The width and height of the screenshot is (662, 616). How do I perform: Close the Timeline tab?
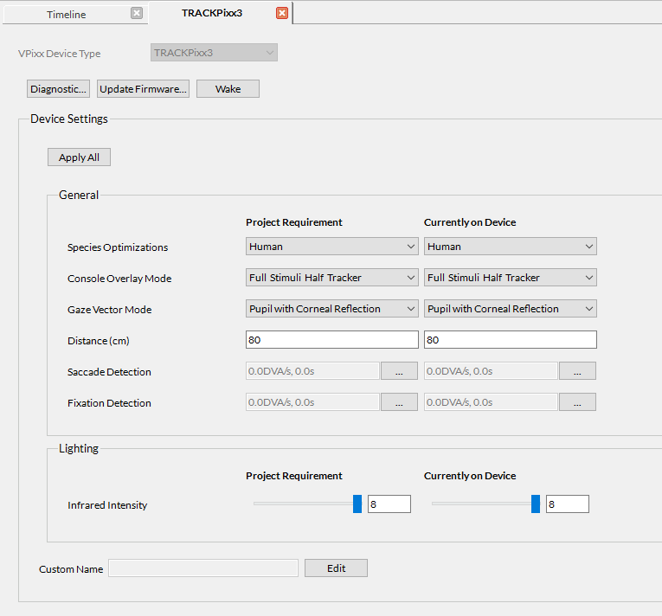137,13
